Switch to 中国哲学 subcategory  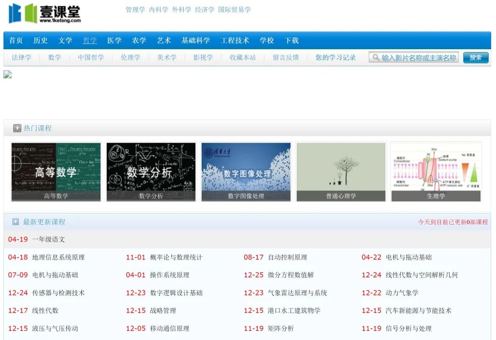[91, 58]
